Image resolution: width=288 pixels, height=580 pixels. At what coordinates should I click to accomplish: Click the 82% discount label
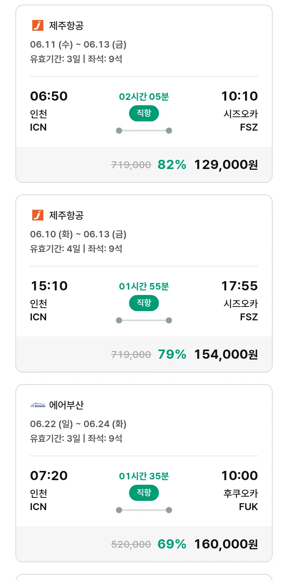[x=172, y=165]
